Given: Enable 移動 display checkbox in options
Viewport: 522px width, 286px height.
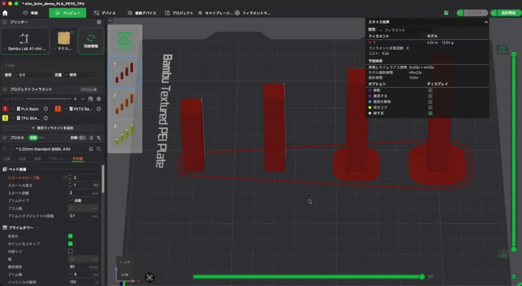Looking at the screenshot, I should point(430,90).
